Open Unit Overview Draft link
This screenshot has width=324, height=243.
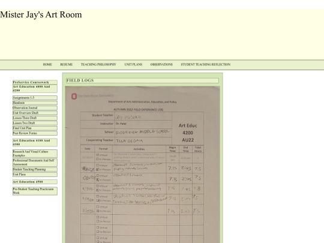[35, 113]
